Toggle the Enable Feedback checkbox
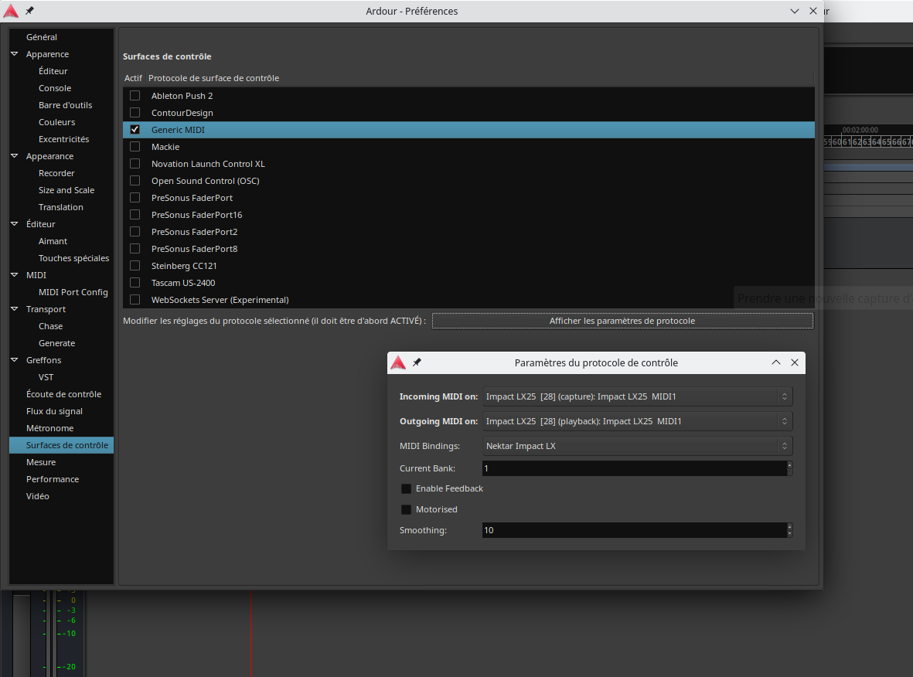 407,488
